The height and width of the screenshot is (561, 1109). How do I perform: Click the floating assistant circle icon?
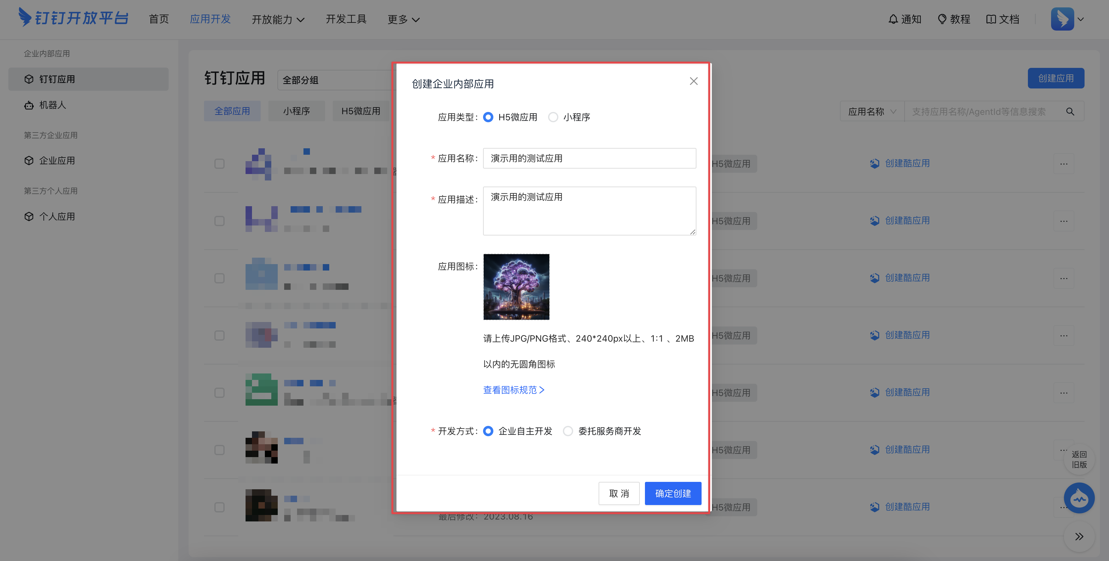pyautogui.click(x=1079, y=498)
